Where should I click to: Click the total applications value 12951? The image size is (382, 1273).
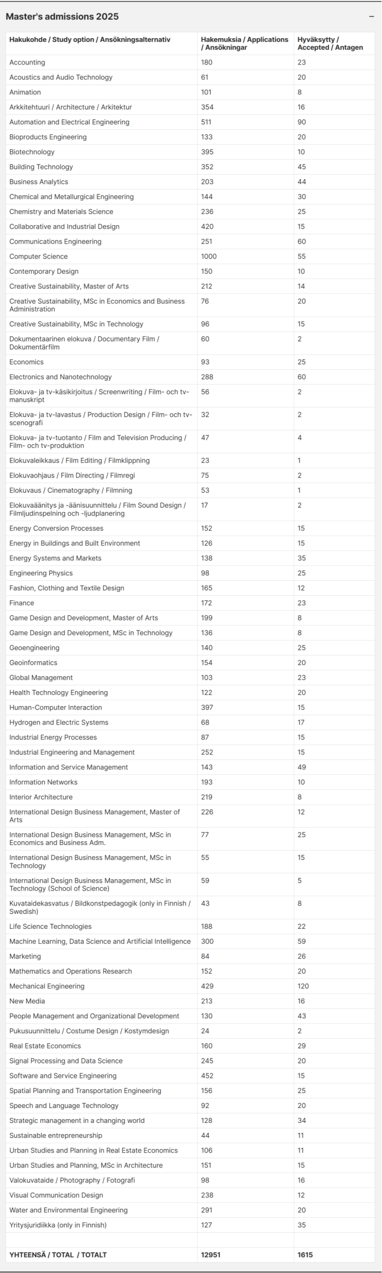click(x=211, y=1255)
